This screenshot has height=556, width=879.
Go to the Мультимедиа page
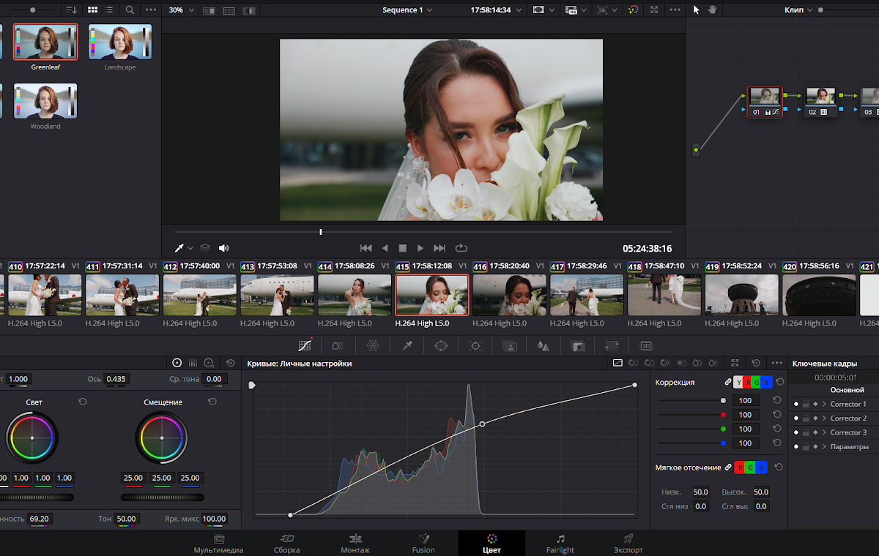click(218, 544)
